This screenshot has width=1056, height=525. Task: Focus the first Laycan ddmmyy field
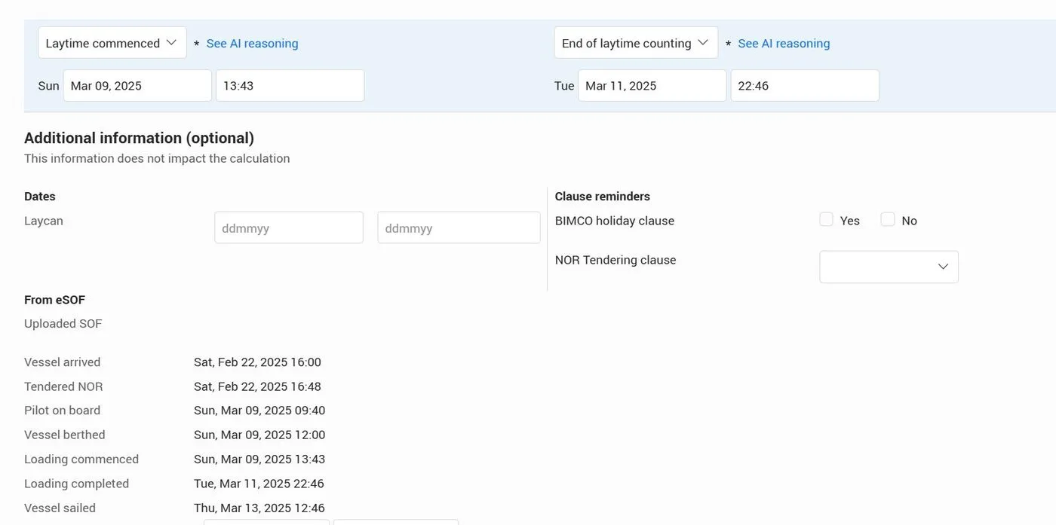coord(289,227)
